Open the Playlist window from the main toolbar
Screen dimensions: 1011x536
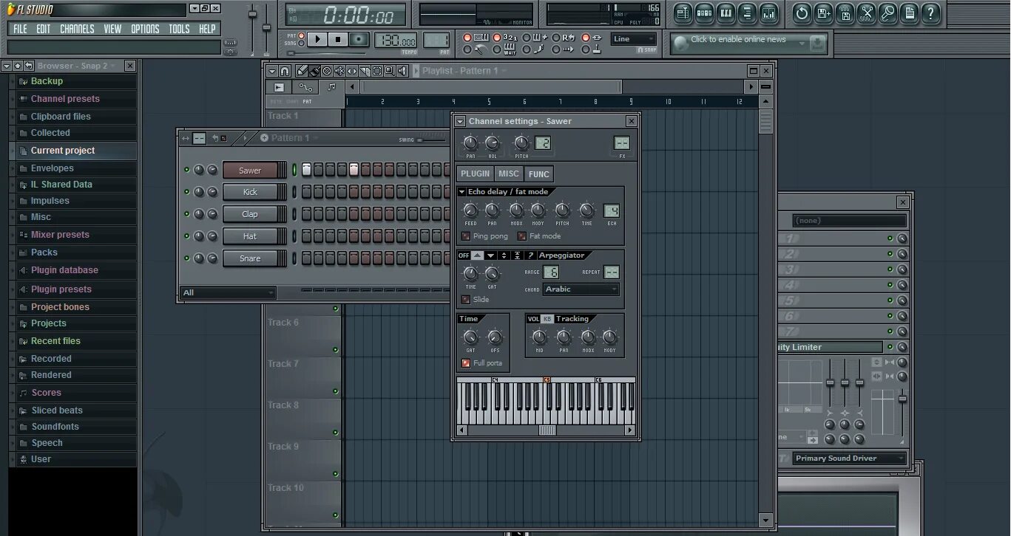coord(683,13)
